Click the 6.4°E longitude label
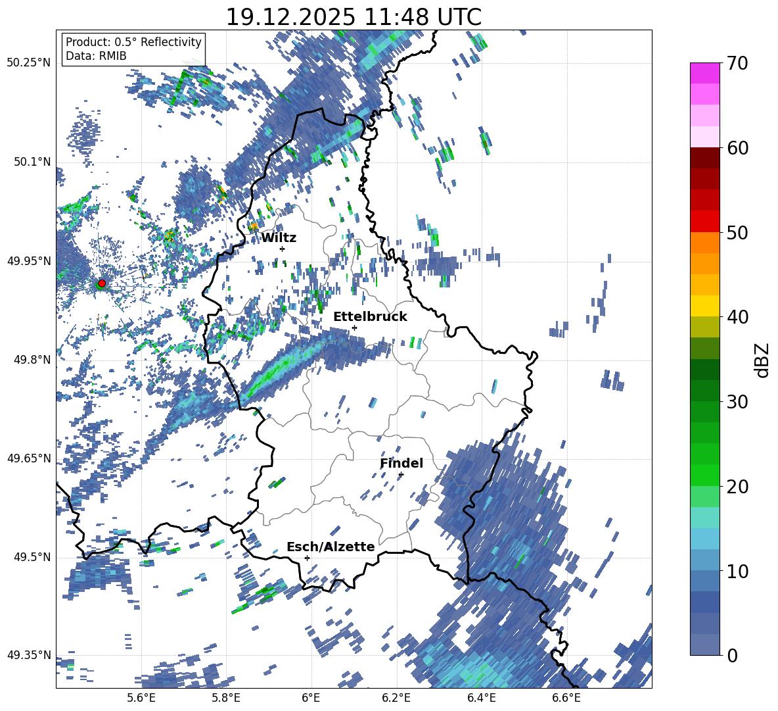Image resolution: width=778 pixels, height=711 pixels. coord(481,698)
